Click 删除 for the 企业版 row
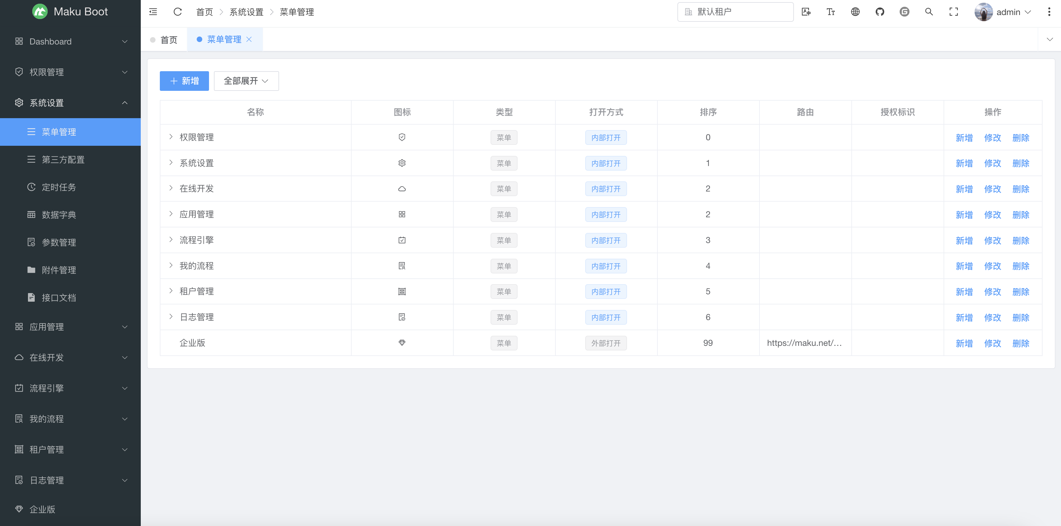The width and height of the screenshot is (1061, 526). pyautogui.click(x=1020, y=343)
